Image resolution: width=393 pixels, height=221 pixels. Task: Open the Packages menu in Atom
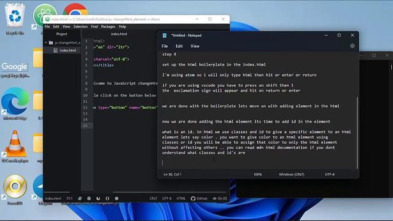(108, 26)
